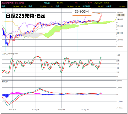Click the stochastics 75 level marker
Viewport: 128px width, 114px height.
[118, 60]
